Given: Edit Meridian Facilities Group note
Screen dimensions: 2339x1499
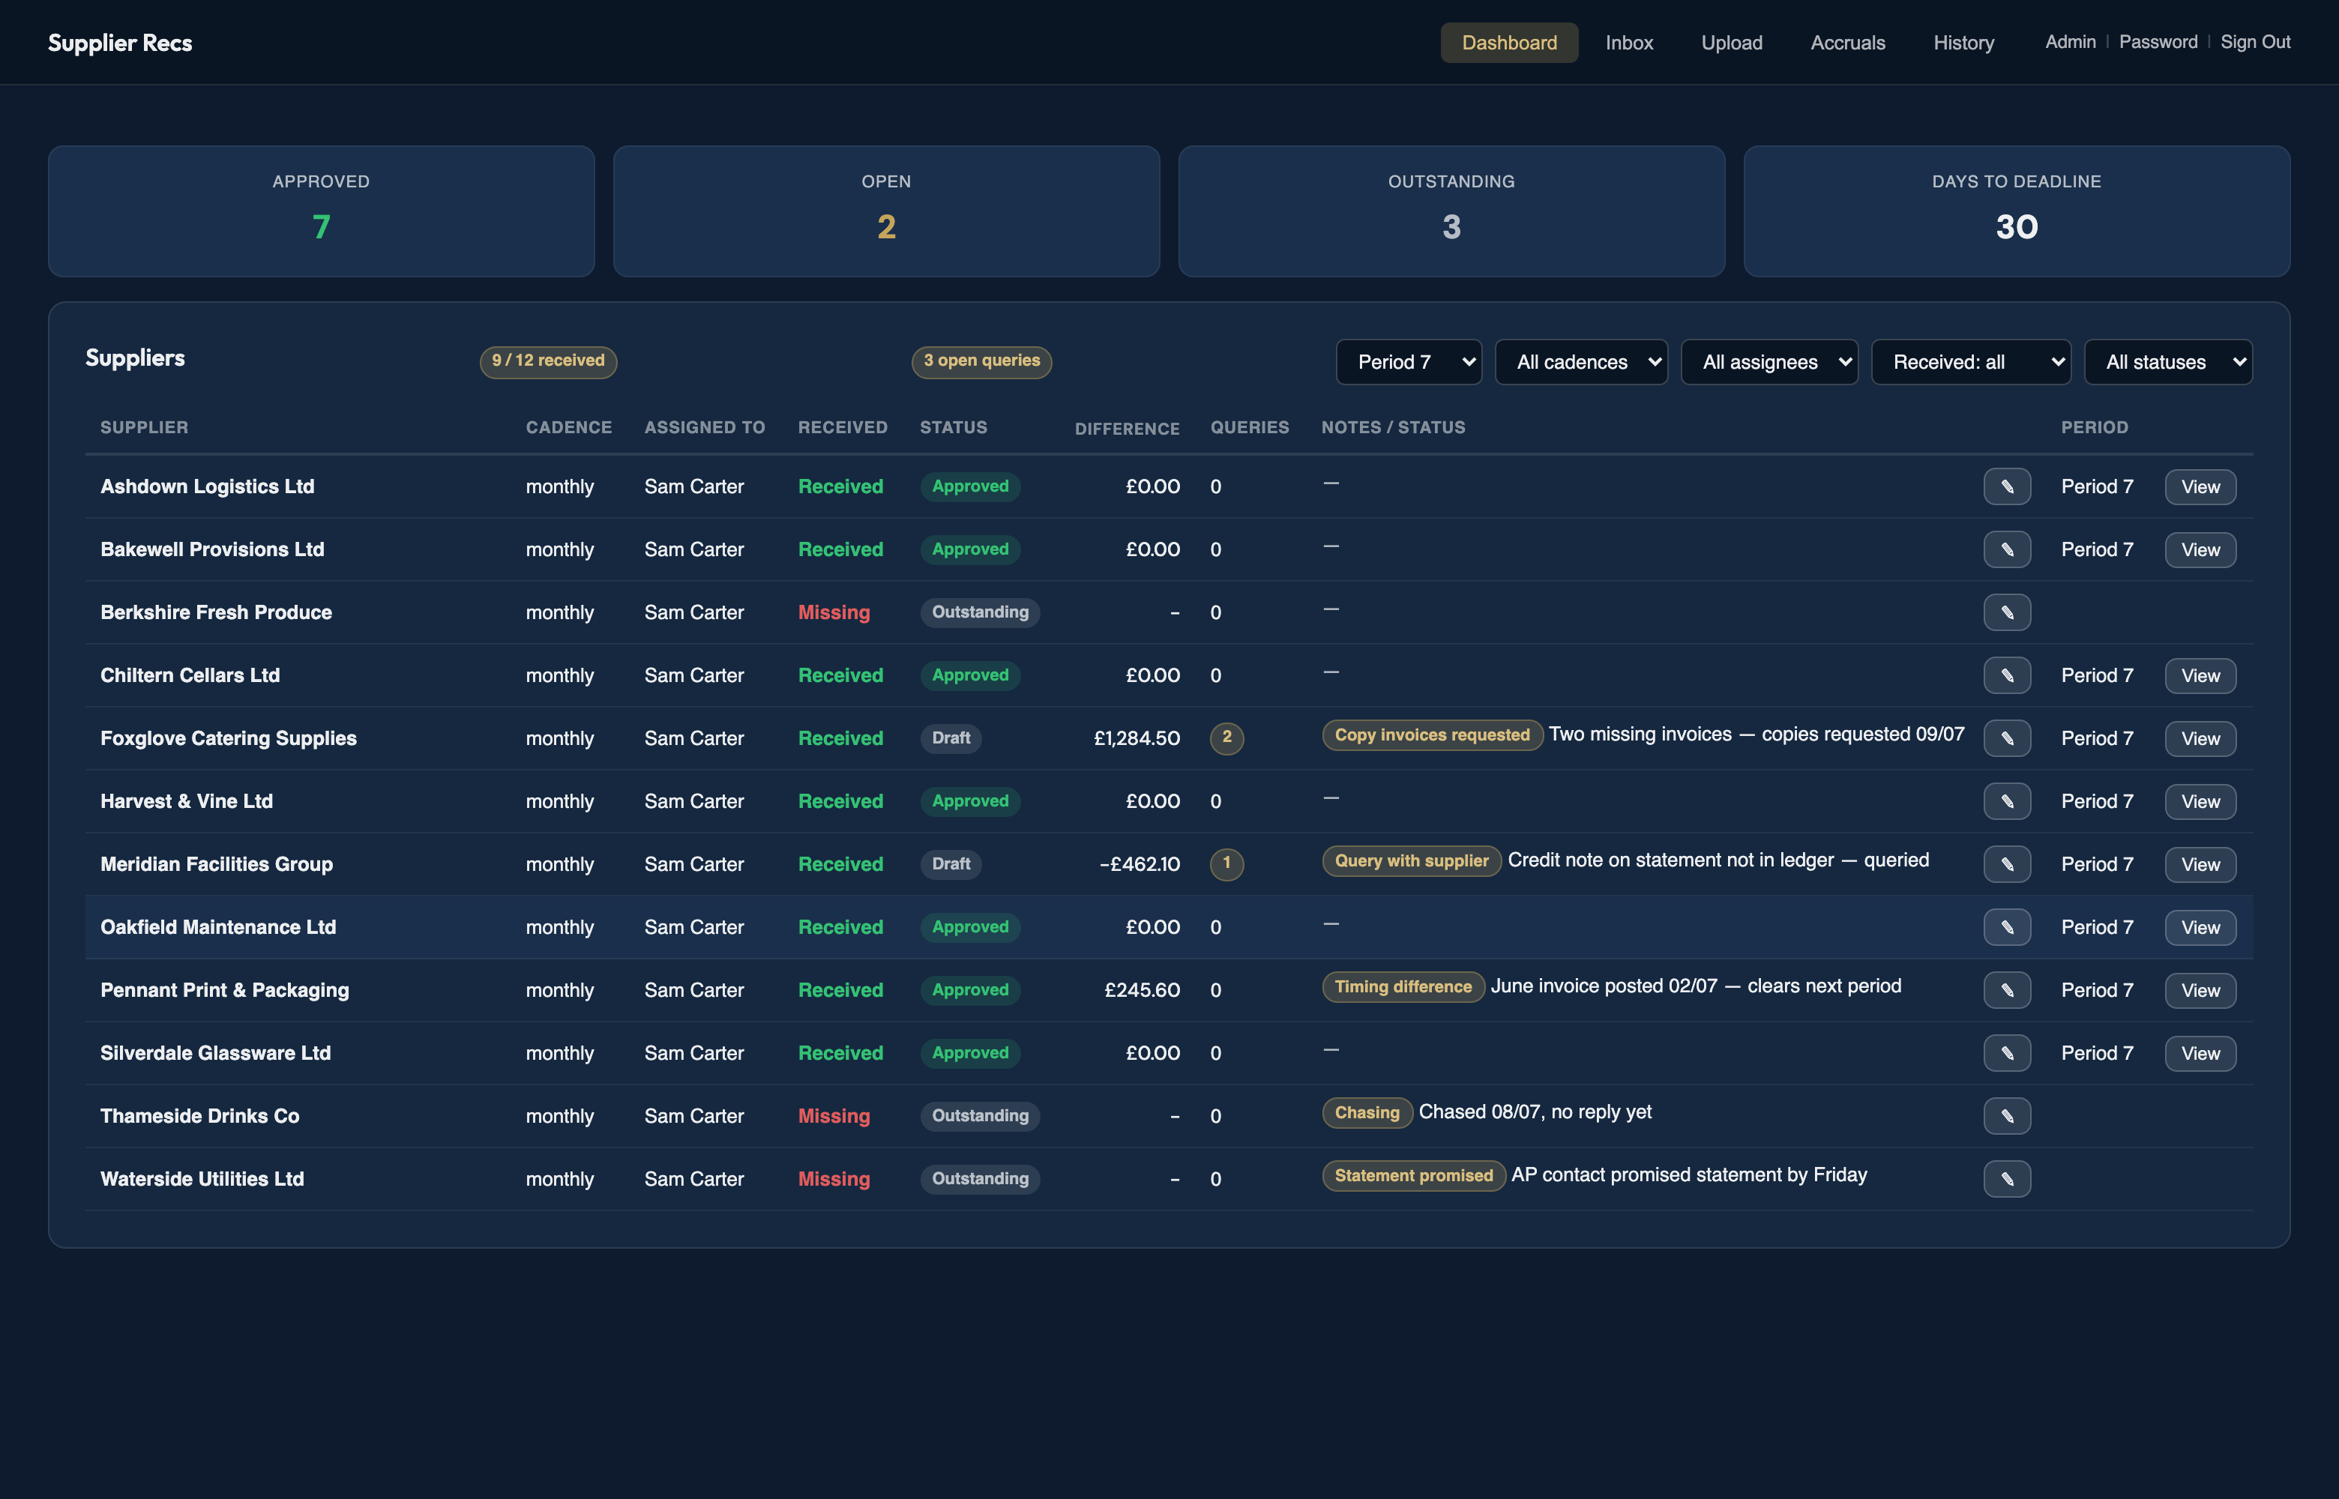Looking at the screenshot, I should [2006, 864].
